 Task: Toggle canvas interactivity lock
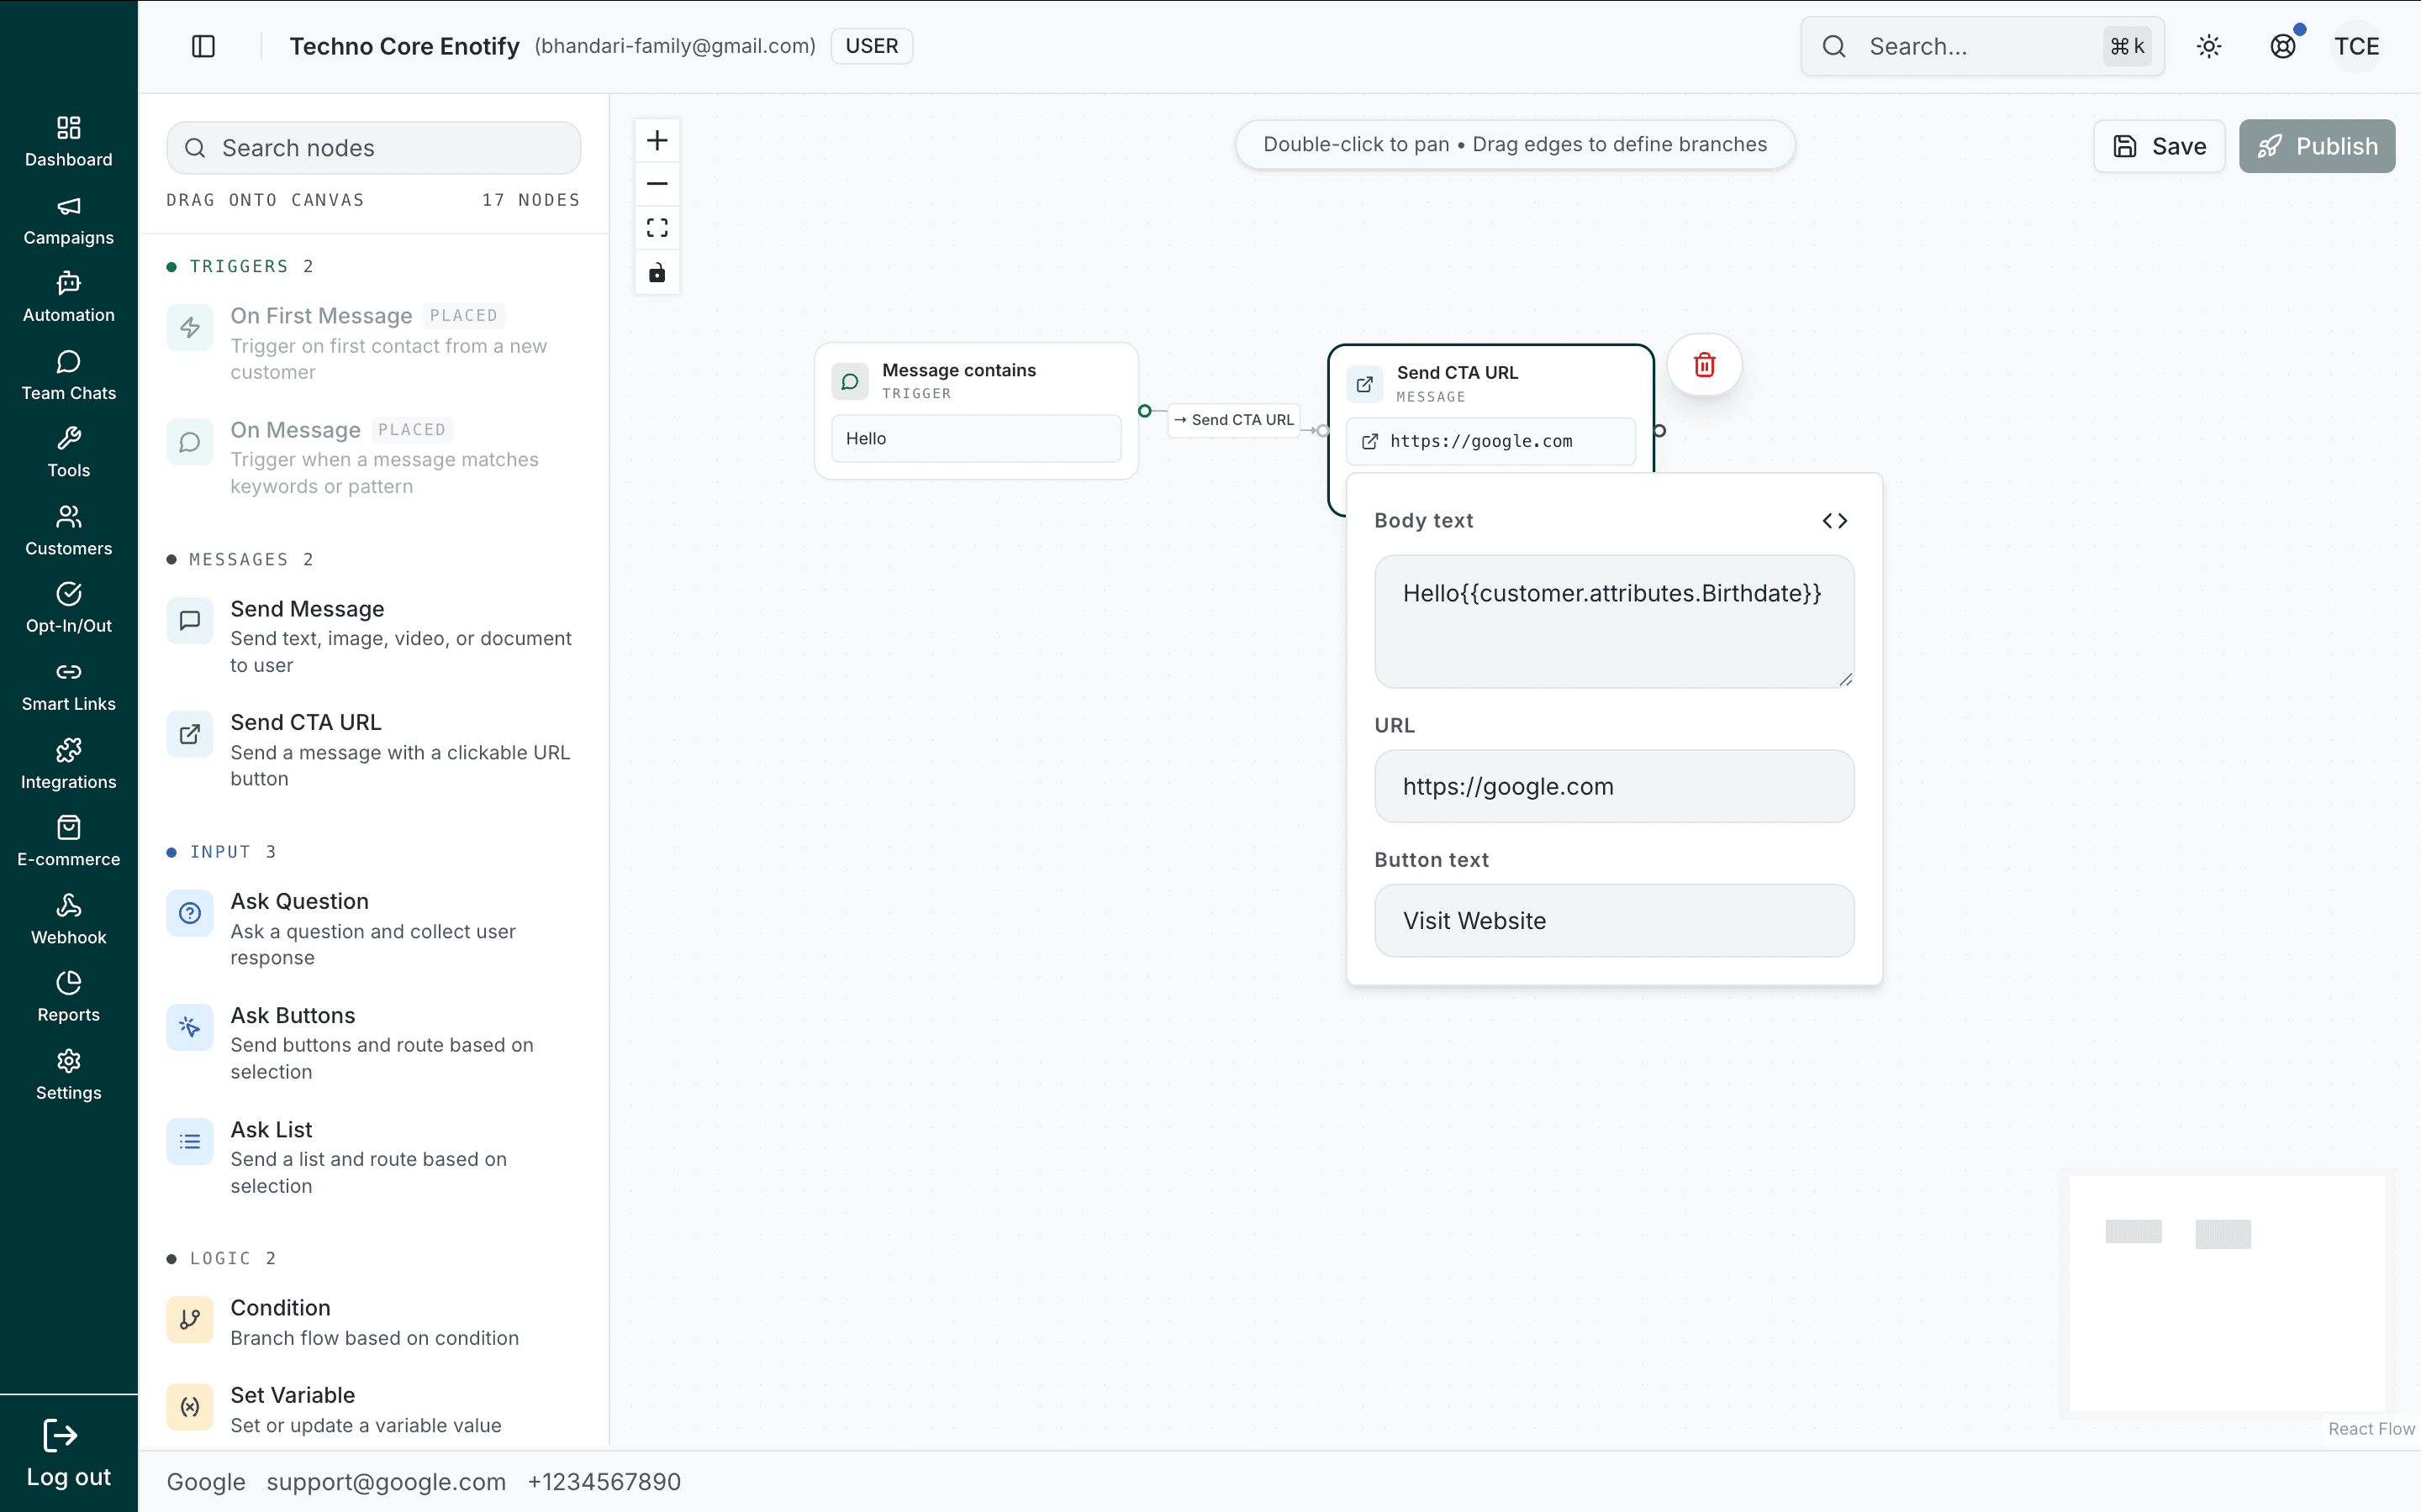[657, 272]
